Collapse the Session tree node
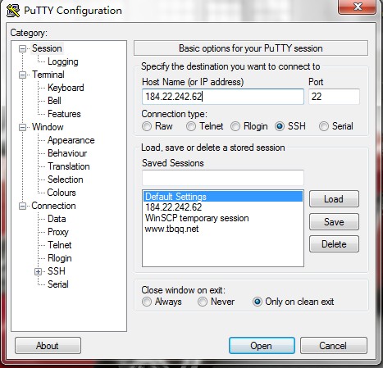Image resolution: width=383 pixels, height=368 pixels. (22, 49)
